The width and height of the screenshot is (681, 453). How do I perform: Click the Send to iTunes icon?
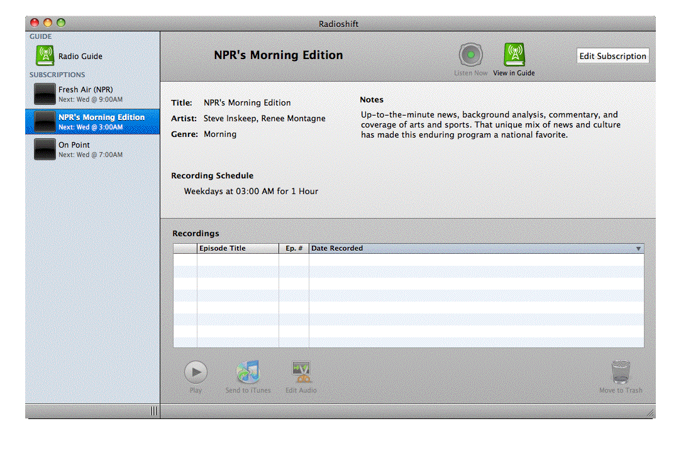pos(248,373)
